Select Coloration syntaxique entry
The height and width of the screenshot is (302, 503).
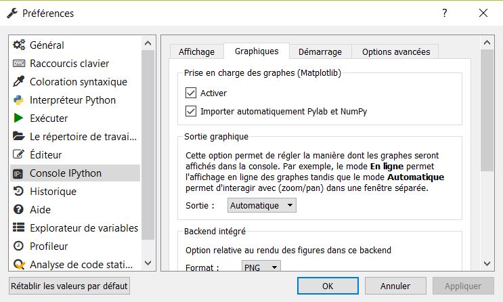point(75,81)
